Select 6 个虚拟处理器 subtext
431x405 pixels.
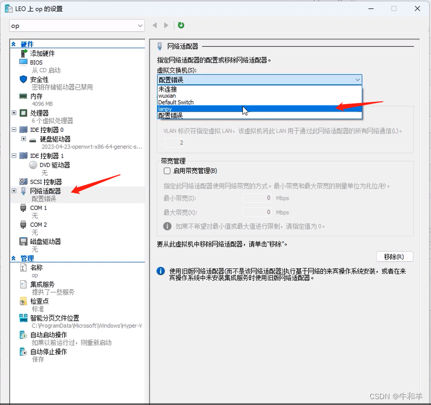[x=52, y=121]
